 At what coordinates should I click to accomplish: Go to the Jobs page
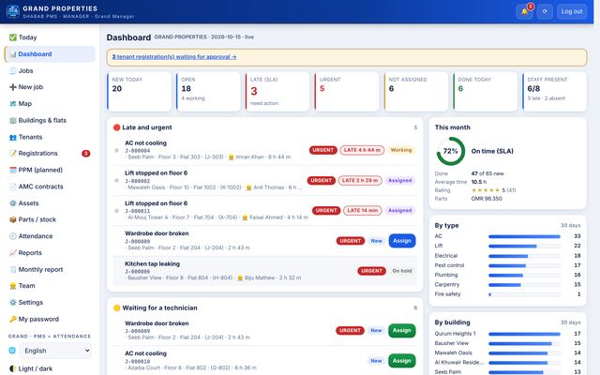pos(50,71)
